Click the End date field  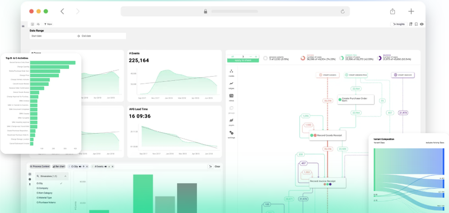103,36
